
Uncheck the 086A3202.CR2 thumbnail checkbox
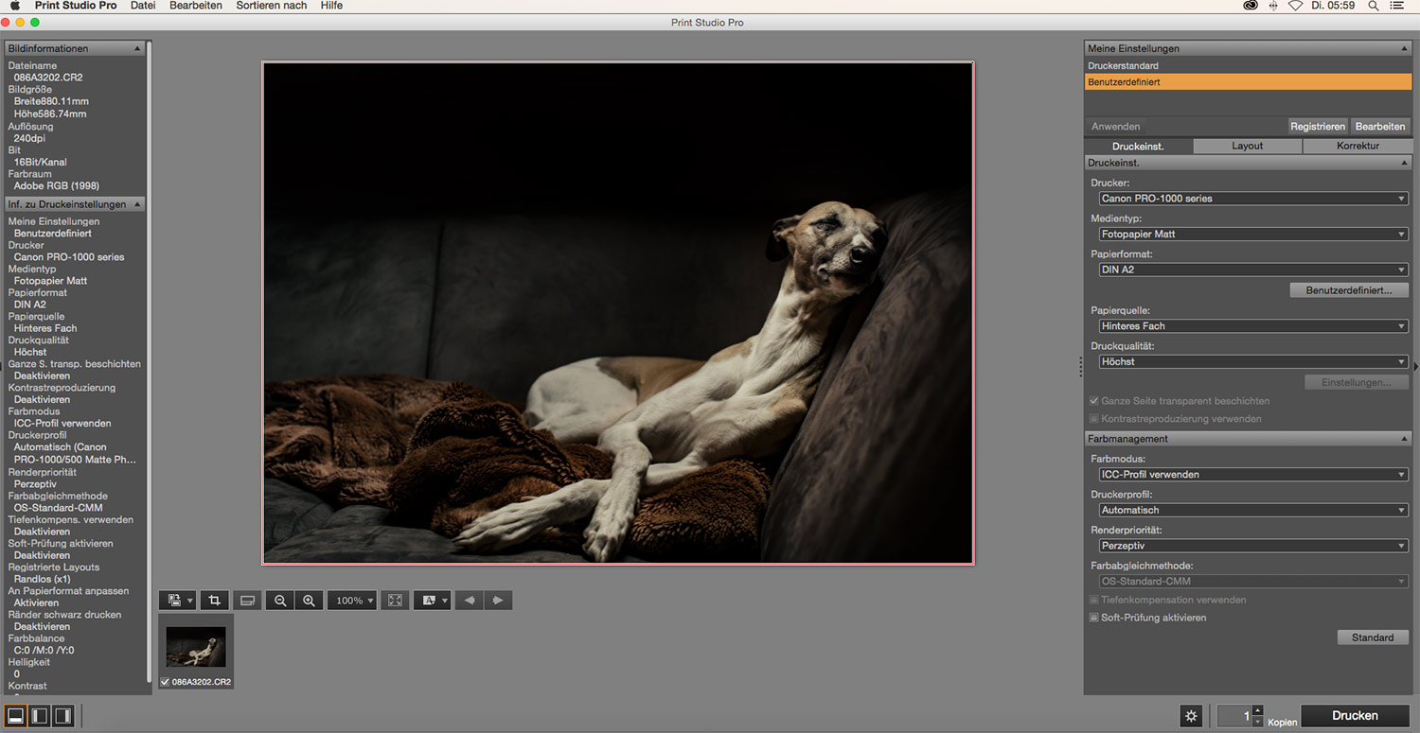pyautogui.click(x=166, y=682)
